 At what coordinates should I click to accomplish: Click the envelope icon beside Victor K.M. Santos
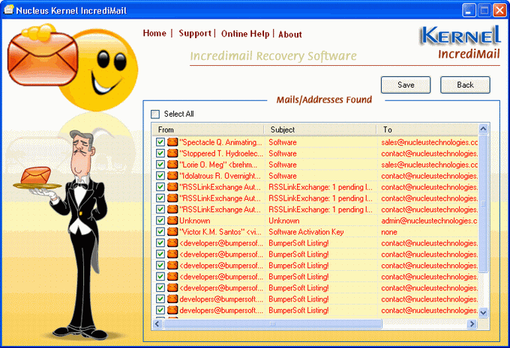click(x=172, y=231)
